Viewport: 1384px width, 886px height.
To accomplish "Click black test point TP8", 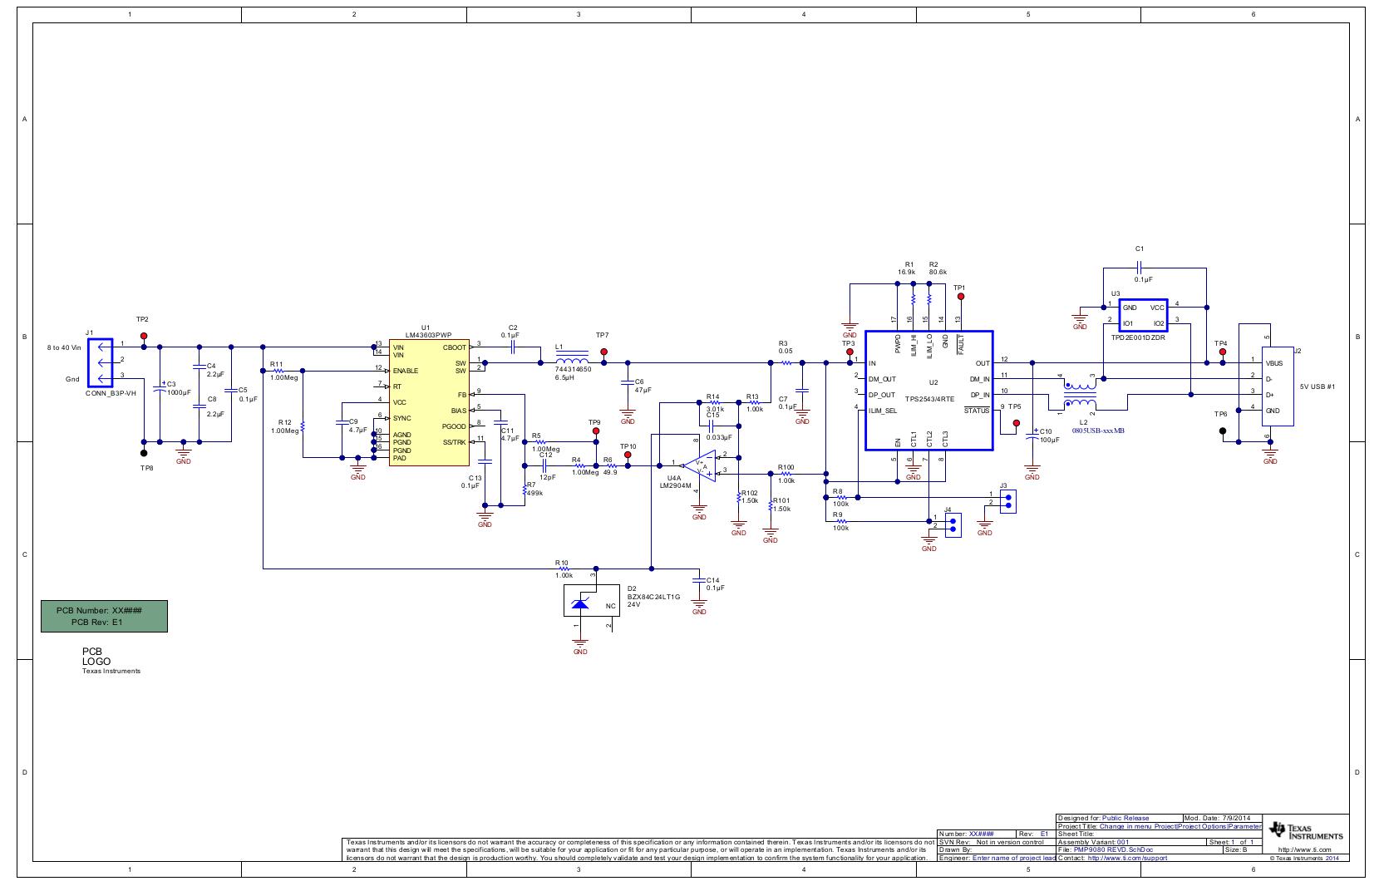I will click(x=143, y=453).
